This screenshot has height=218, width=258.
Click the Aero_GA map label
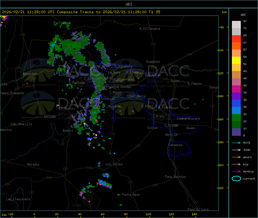[171, 135]
